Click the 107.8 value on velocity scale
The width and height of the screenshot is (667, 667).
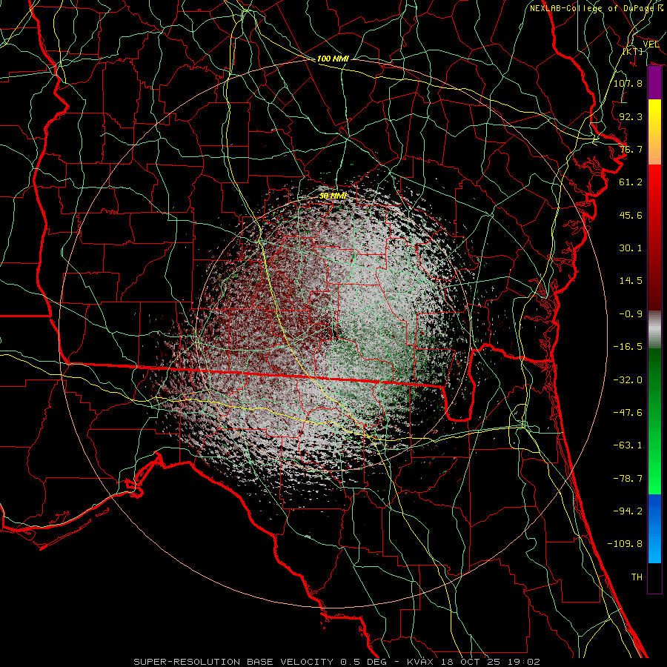pos(628,83)
